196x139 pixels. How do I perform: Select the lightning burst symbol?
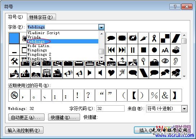[x=133, y=38]
